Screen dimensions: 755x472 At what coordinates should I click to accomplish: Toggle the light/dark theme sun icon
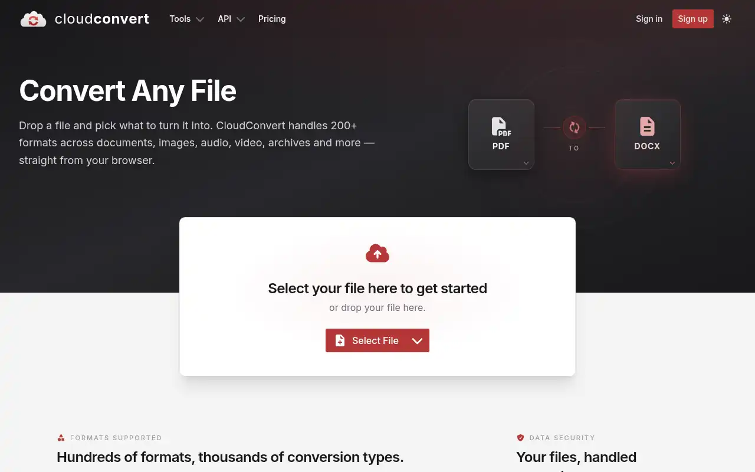[x=727, y=19]
